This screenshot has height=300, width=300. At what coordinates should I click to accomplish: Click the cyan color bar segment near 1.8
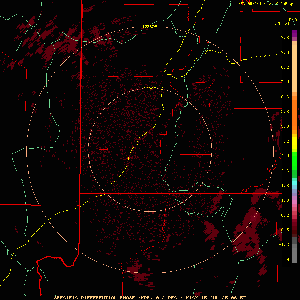point(294,183)
